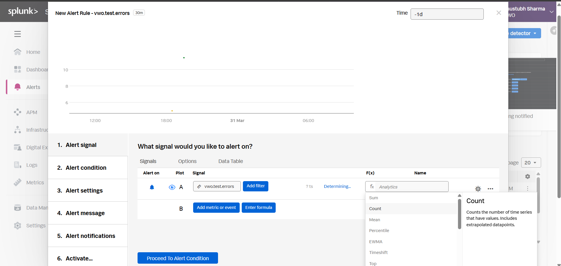Switch to the Options tab

click(187, 161)
